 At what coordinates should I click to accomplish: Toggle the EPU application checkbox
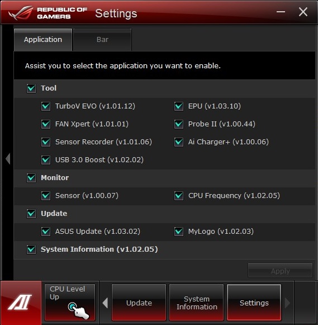[179, 106]
